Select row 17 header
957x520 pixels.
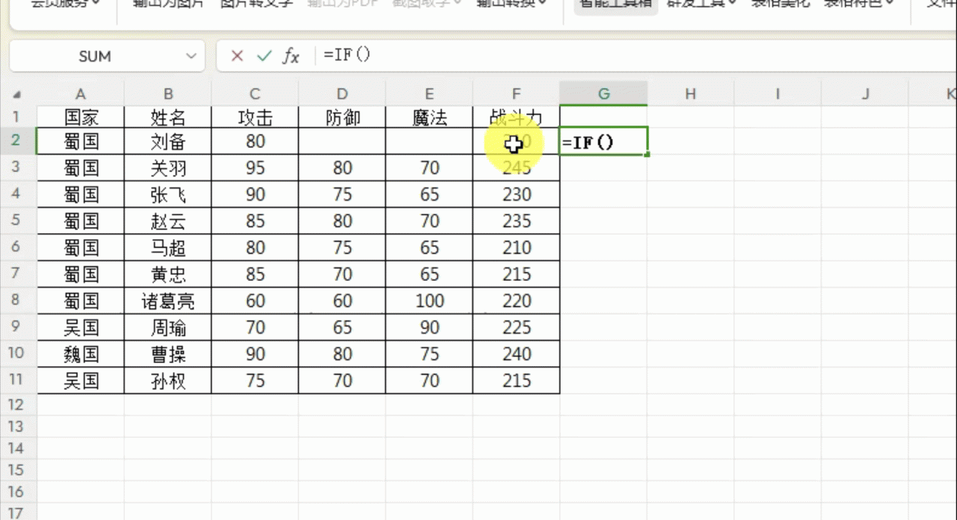pyautogui.click(x=18, y=513)
